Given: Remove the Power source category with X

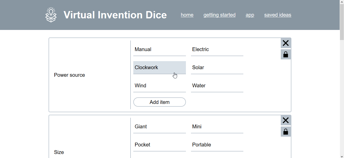Looking at the screenshot, I should coord(286,43).
